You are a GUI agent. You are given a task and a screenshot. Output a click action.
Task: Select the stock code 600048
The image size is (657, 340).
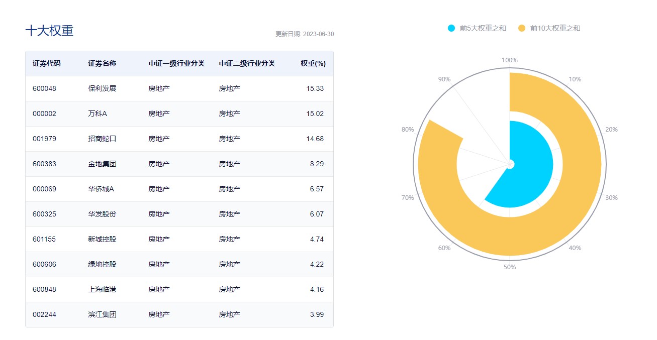click(44, 88)
